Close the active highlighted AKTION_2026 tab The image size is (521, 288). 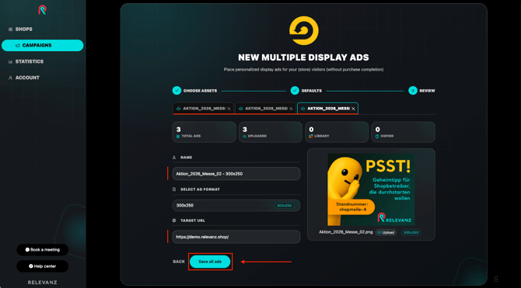pyautogui.click(x=353, y=109)
